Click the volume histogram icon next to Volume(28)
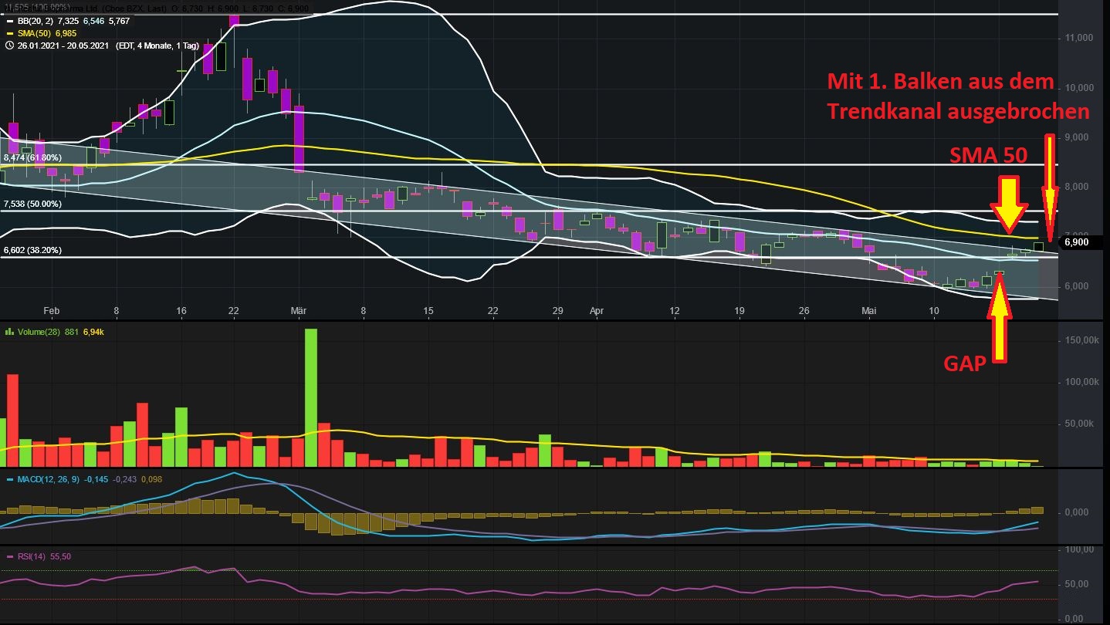The width and height of the screenshot is (1110, 625). [x=10, y=332]
